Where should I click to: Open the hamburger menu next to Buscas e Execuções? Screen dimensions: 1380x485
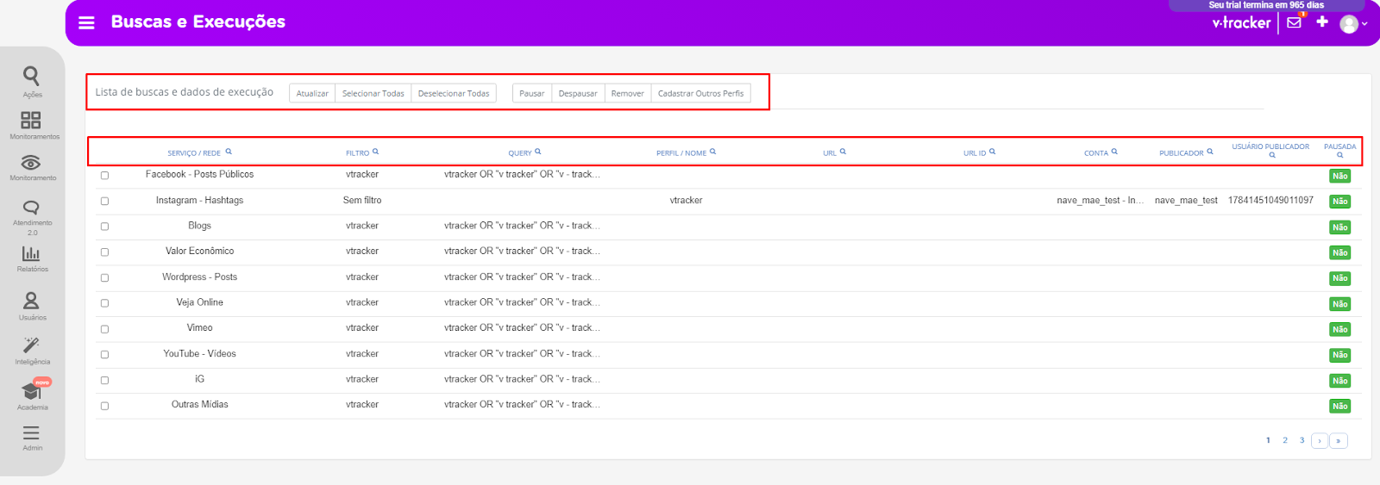(x=86, y=22)
